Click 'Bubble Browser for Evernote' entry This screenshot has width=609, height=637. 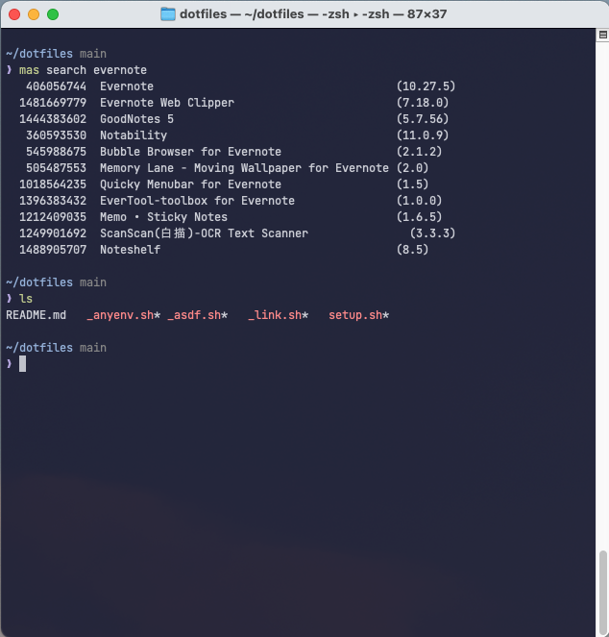click(190, 152)
